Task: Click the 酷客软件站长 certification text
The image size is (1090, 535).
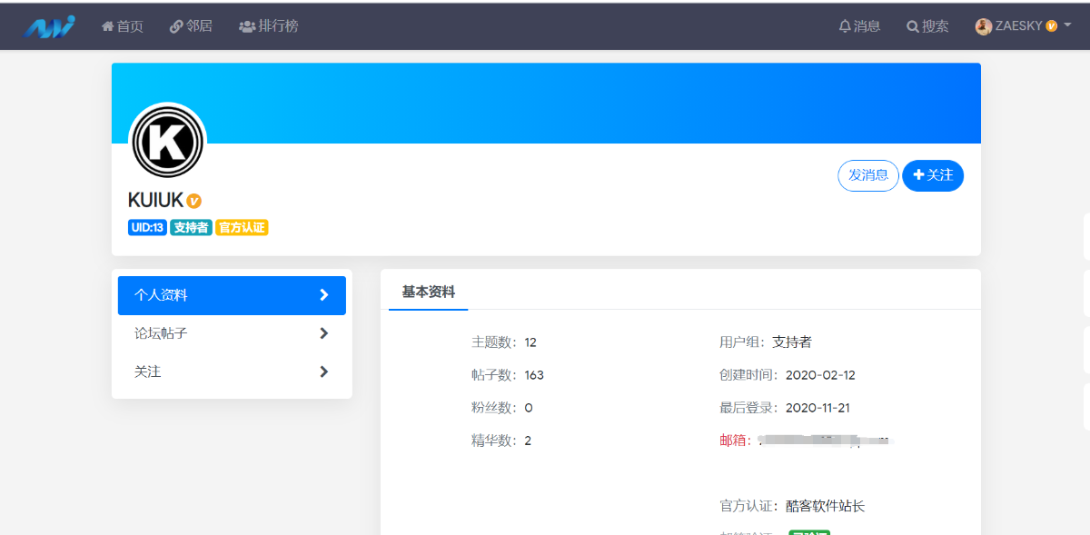Action: coord(826,506)
